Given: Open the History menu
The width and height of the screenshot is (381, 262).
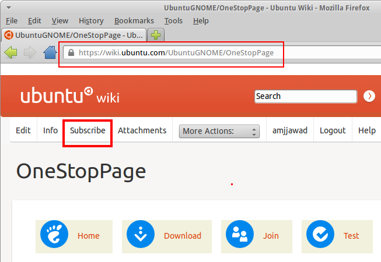Looking at the screenshot, I should pyautogui.click(x=91, y=21).
